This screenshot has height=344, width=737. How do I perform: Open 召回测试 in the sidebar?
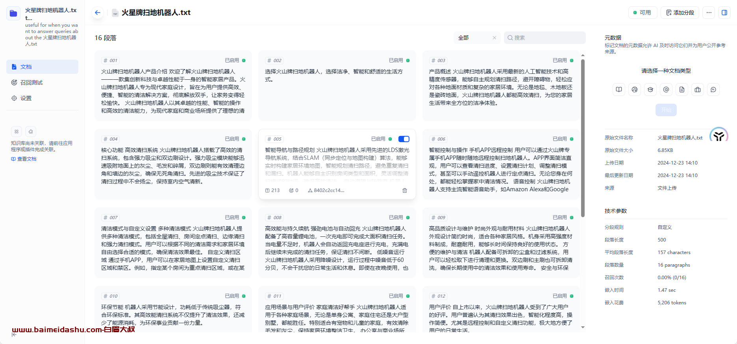click(42, 82)
